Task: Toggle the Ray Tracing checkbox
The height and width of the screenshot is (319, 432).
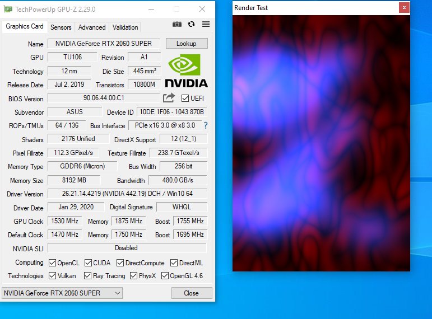Action: [87, 275]
